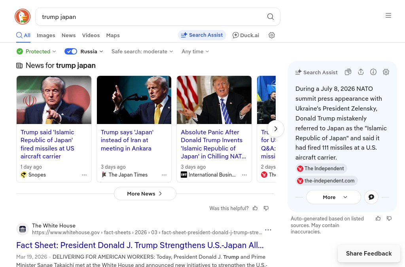
Task: Select the All tab
Action: [23, 35]
